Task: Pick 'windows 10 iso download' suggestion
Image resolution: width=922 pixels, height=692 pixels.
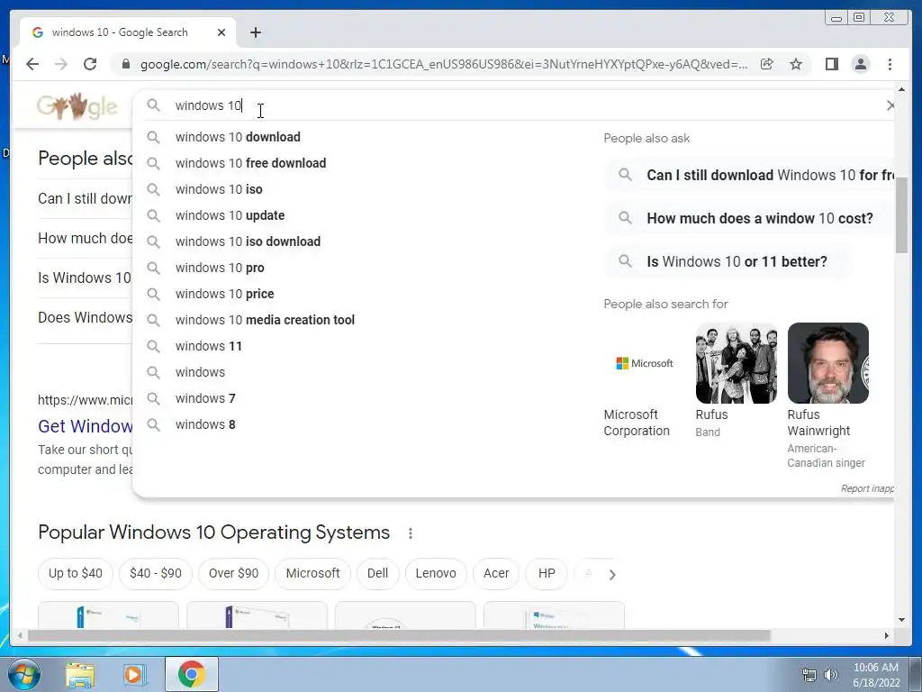Action: click(248, 241)
